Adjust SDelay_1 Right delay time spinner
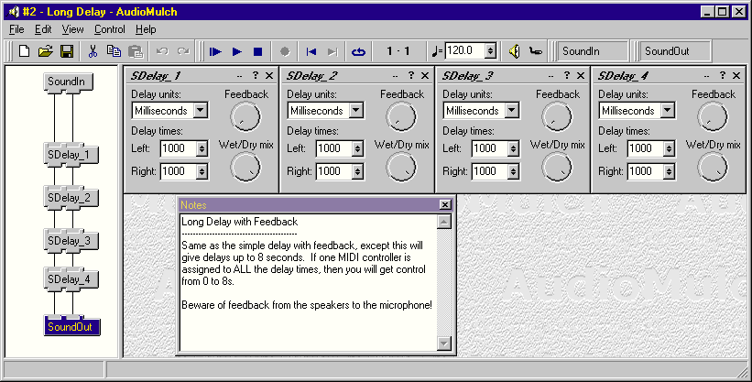 click(202, 172)
